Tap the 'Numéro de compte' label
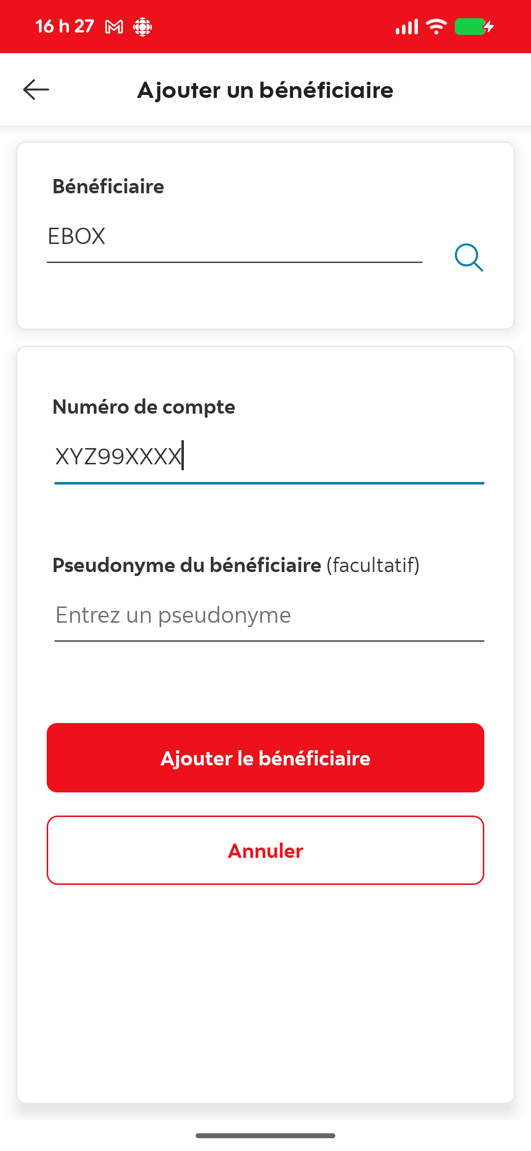Screen dimensions: 531x1151 144,407
